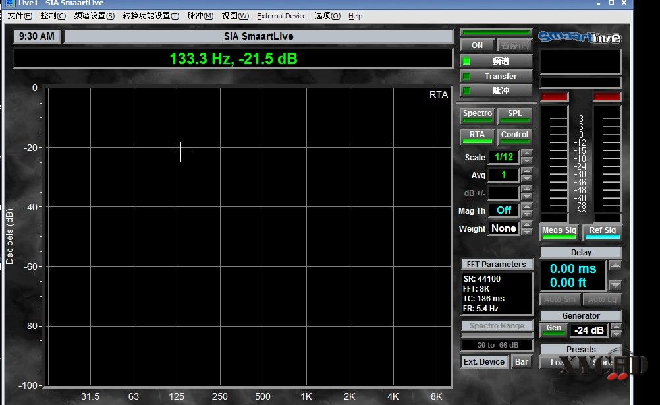Screen dimensions: 660x405
Task: Turn on the Gen signal generator
Action: click(553, 330)
